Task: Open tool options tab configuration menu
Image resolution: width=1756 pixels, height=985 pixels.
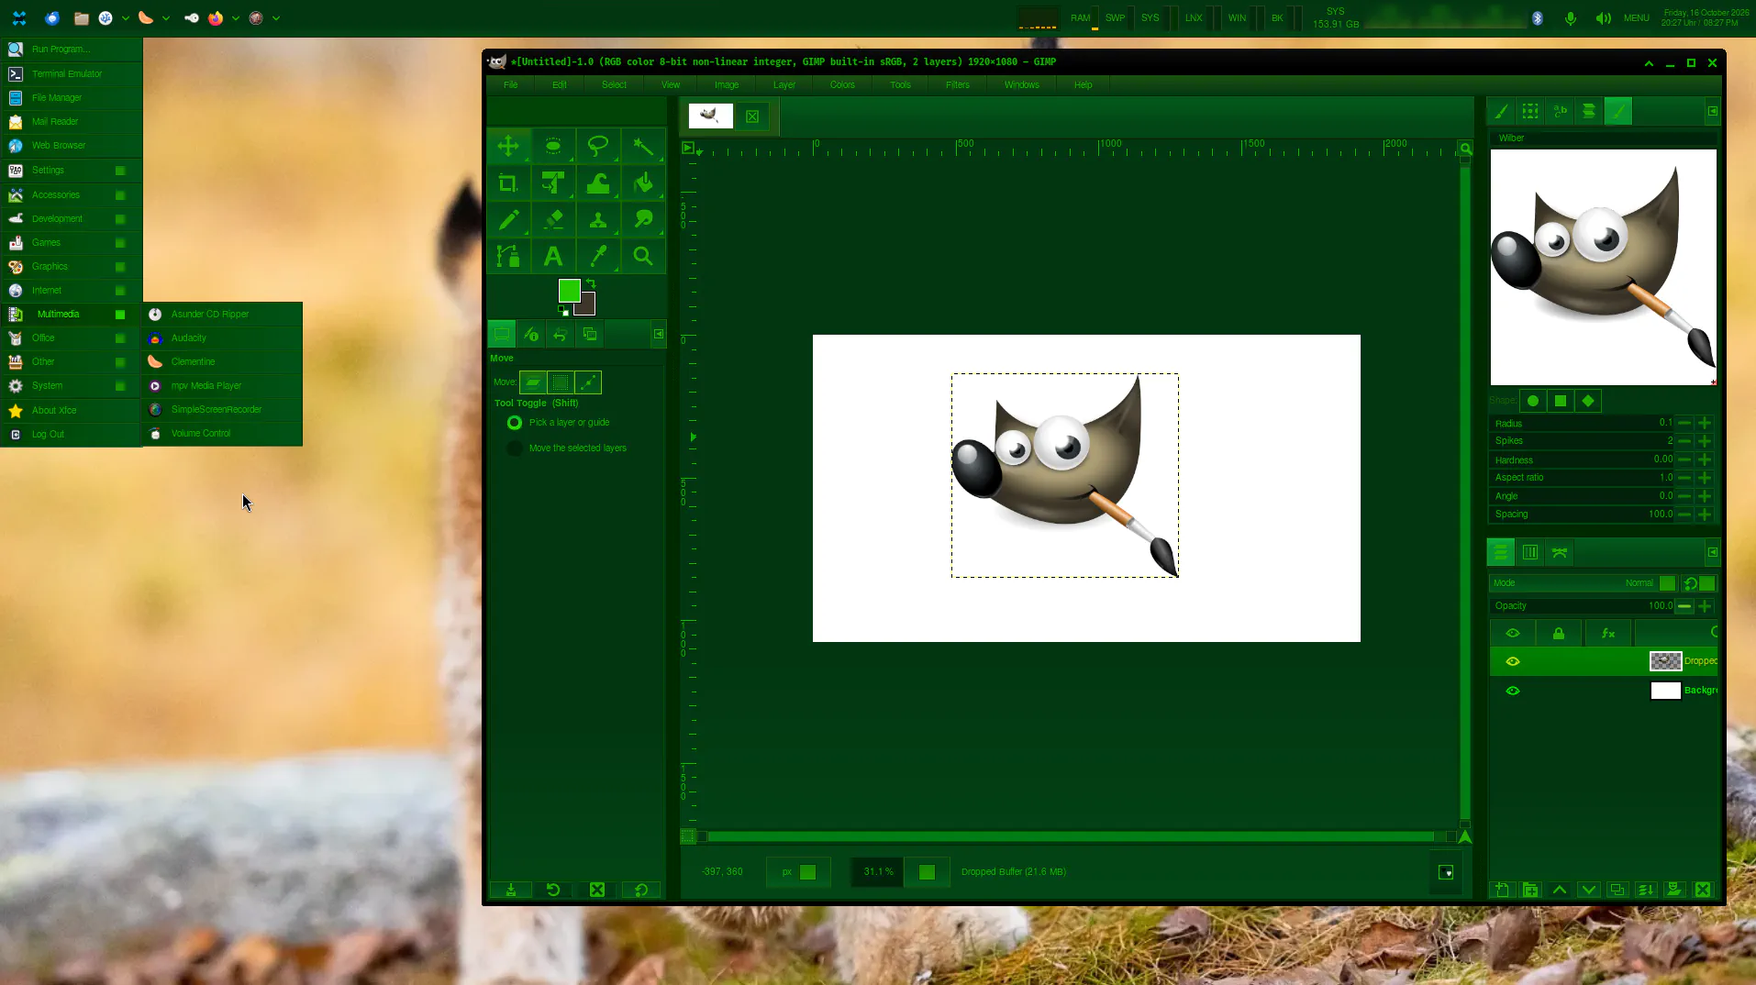Action: click(x=659, y=334)
